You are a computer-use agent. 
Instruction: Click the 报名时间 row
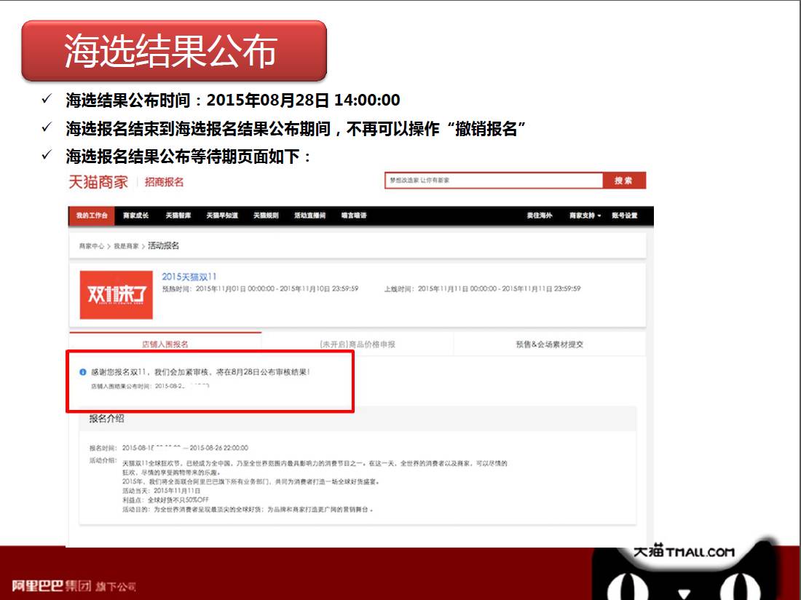point(169,448)
